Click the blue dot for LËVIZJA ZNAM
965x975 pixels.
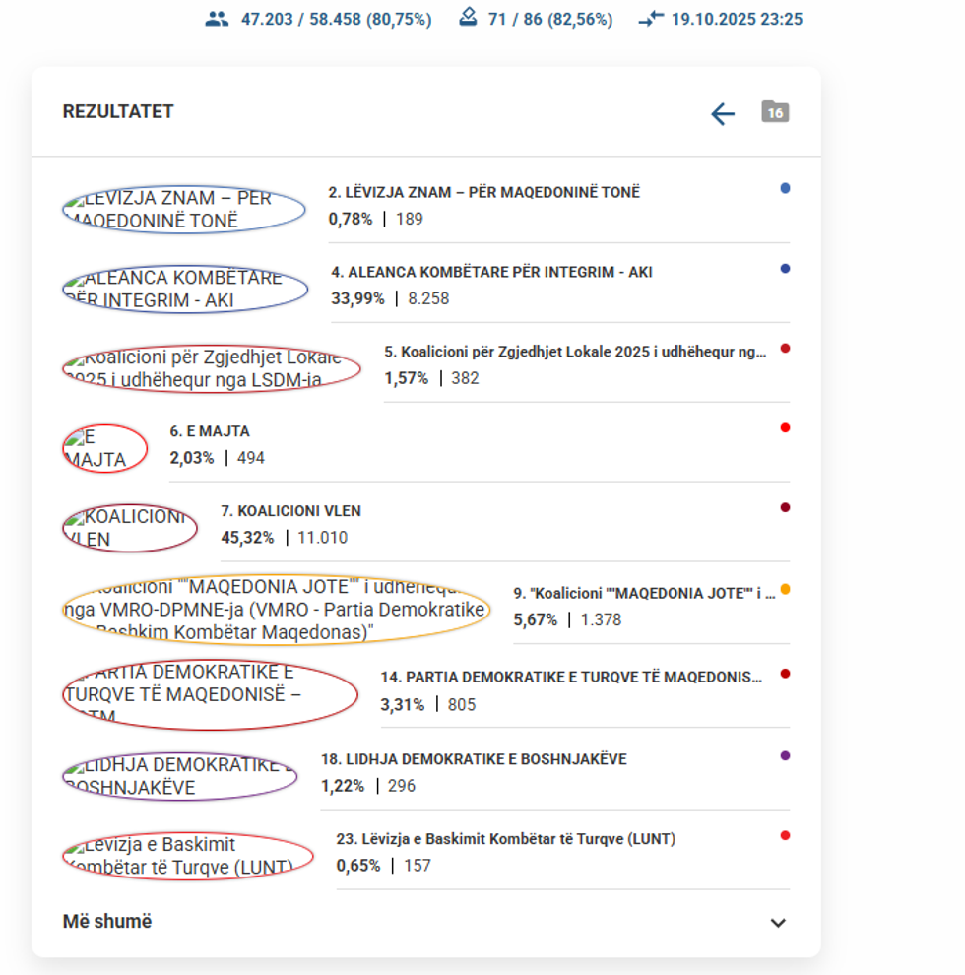click(x=785, y=188)
